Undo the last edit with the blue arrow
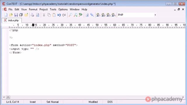This screenshot has width=187, height=105. [x=59, y=15]
